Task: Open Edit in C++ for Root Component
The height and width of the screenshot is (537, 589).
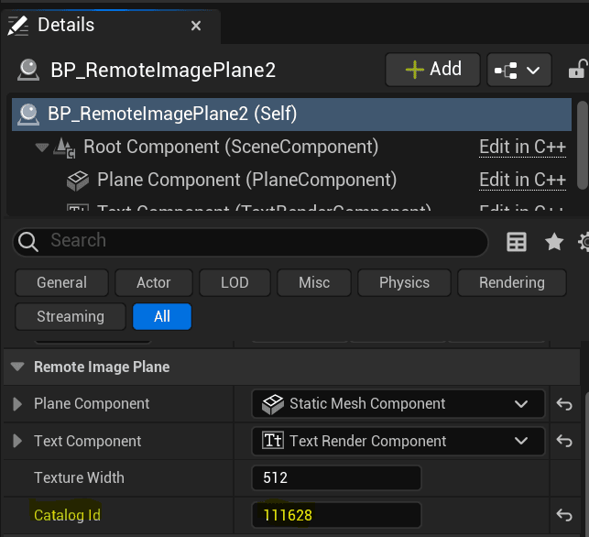Action: click(522, 148)
